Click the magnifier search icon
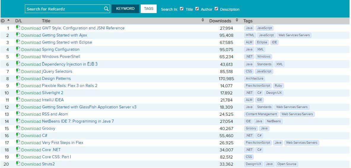Image resolution: width=351 pixels, height=168 pixels. point(106,9)
